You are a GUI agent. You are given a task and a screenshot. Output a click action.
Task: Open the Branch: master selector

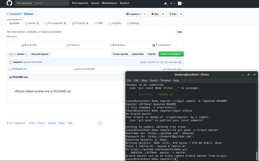pos(18,54)
